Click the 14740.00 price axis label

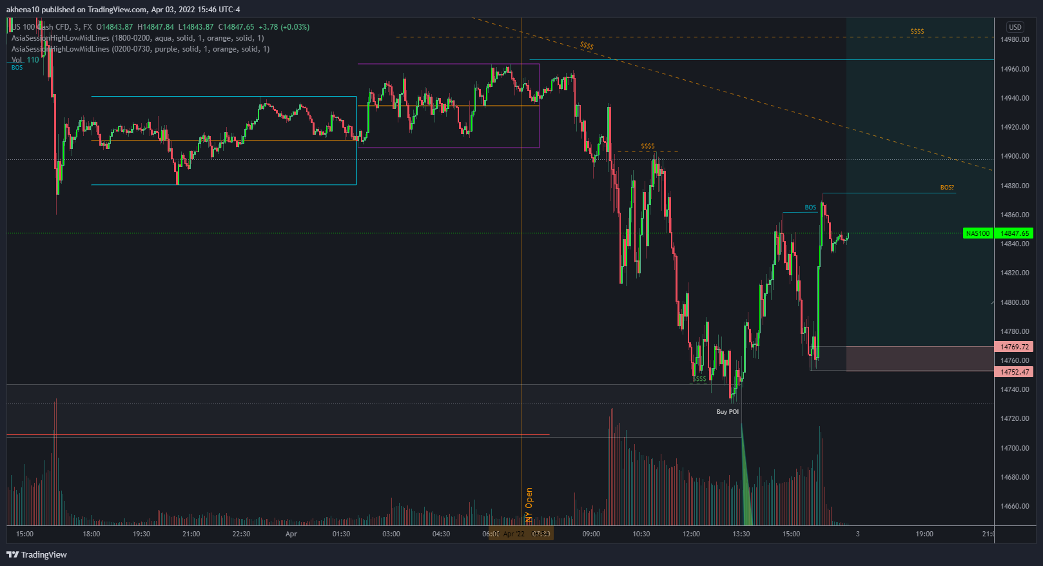1015,389
